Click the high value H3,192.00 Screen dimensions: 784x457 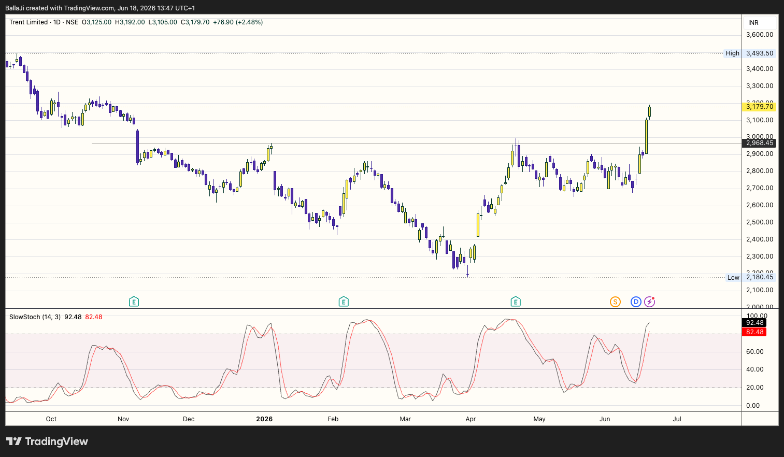pyautogui.click(x=130, y=22)
